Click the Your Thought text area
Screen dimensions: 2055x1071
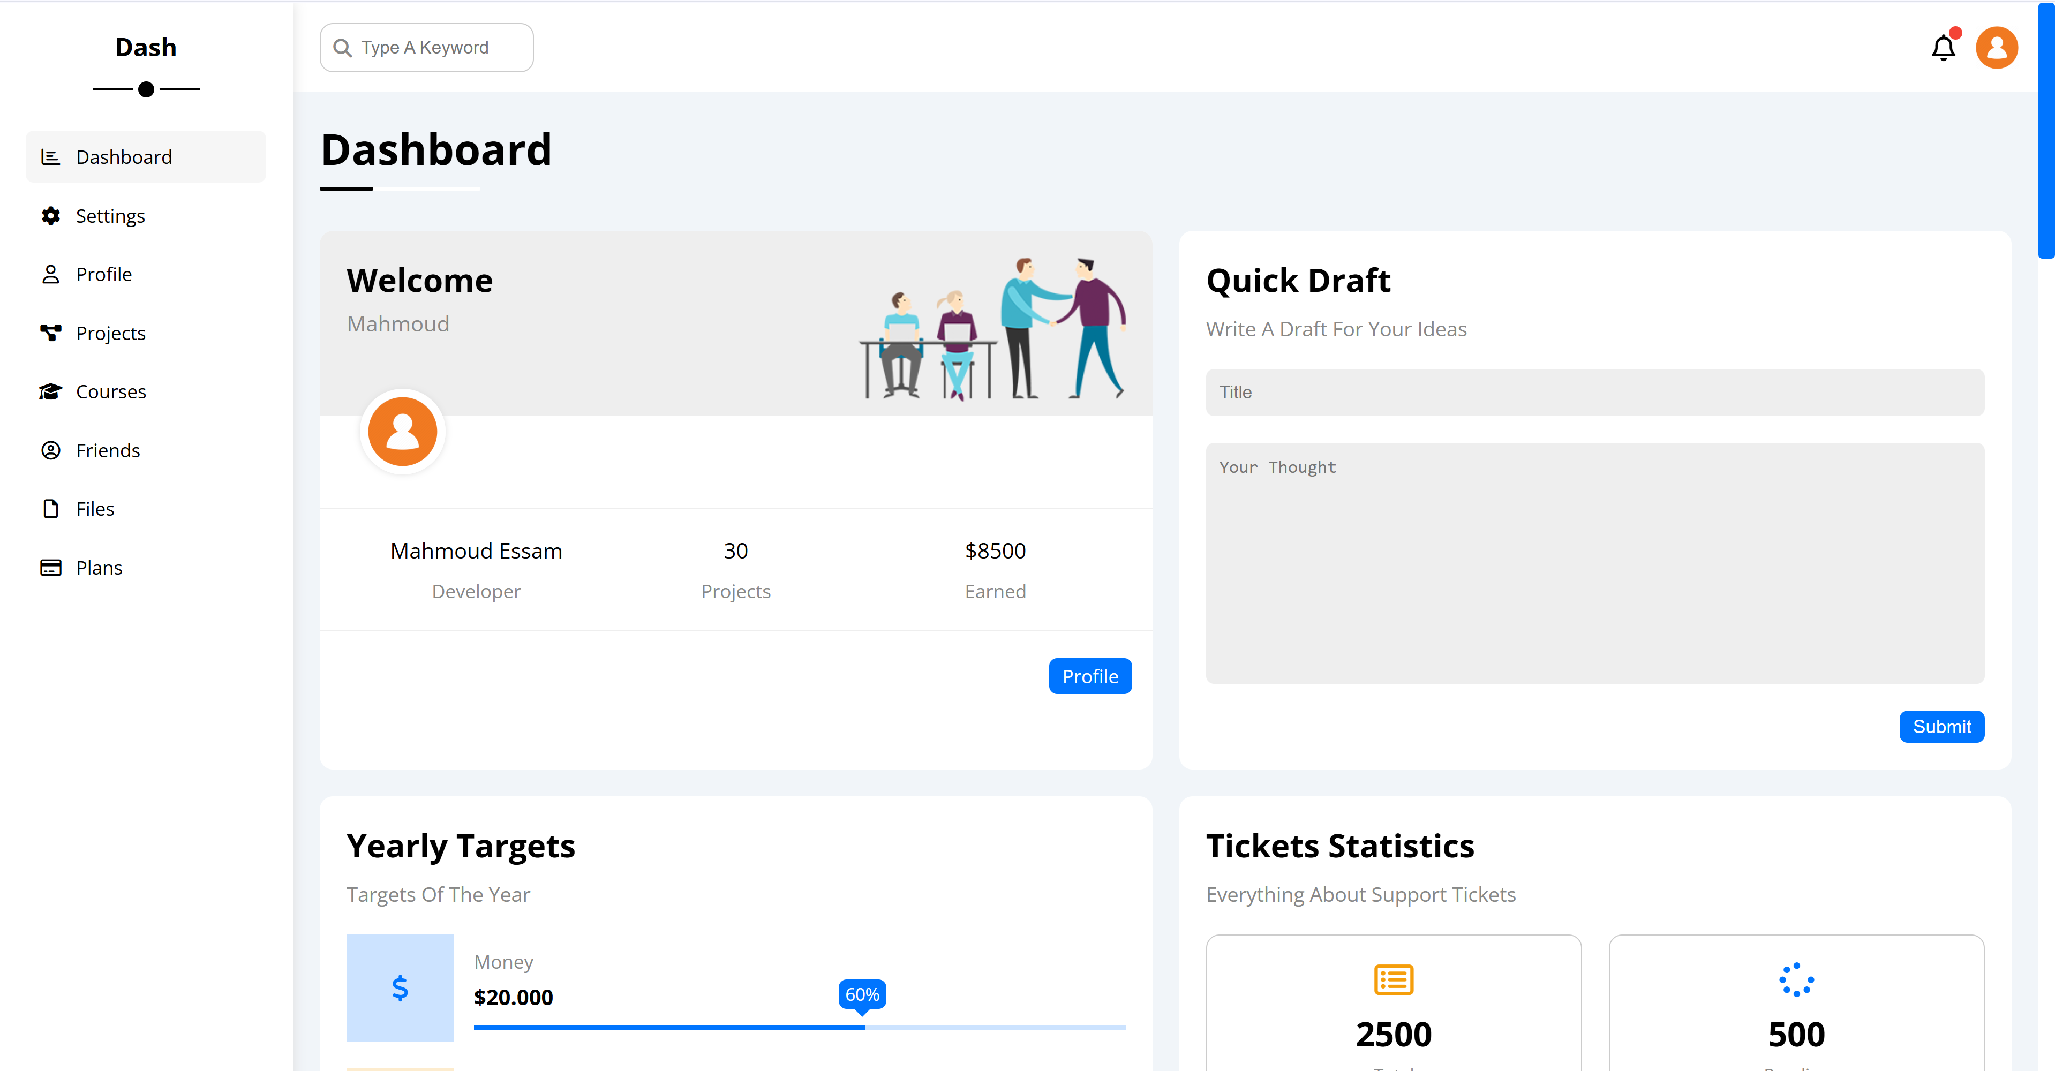(1594, 563)
